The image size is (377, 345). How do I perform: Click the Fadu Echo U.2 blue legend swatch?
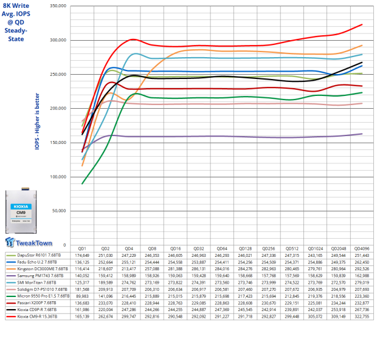[x=11, y=262]
